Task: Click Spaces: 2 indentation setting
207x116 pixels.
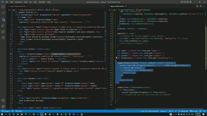Action: pyautogui.click(x=164, y=111)
